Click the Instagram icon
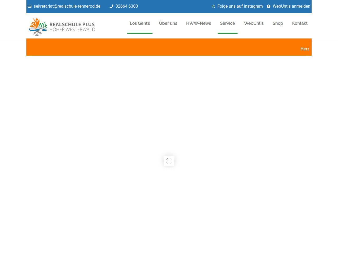 pos(213,6)
